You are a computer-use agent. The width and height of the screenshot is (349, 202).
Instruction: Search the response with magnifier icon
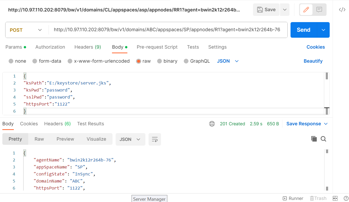[323, 139]
